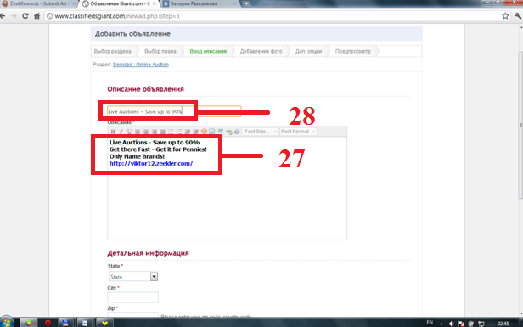Screen dimensions: 523x327
Task: Click the taskbar clock showing 22:45
Action: coord(503,324)
